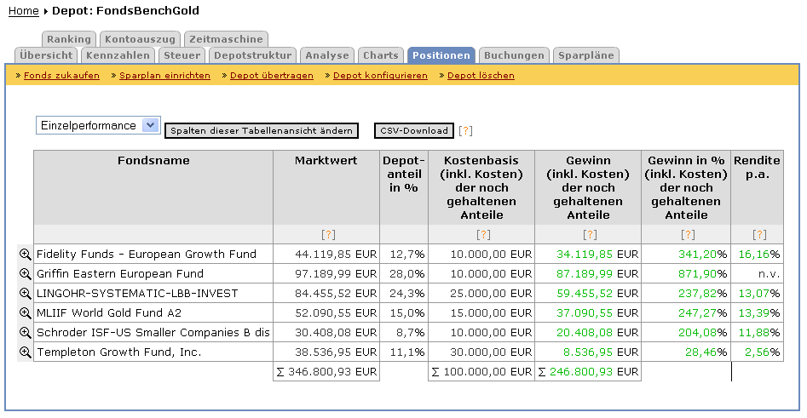Click the LINGOHR-SYSTEMATIC-LBB-INVEST fund name

pyautogui.click(x=137, y=293)
